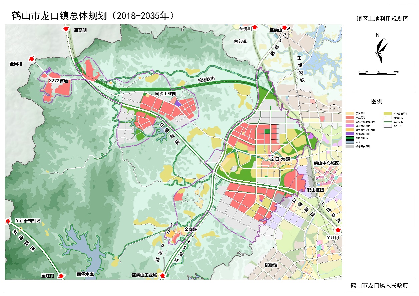Click the 四堡水库 reservoir label
Image resolution: width=419 pixels, height=296 pixels.
click(x=86, y=274)
